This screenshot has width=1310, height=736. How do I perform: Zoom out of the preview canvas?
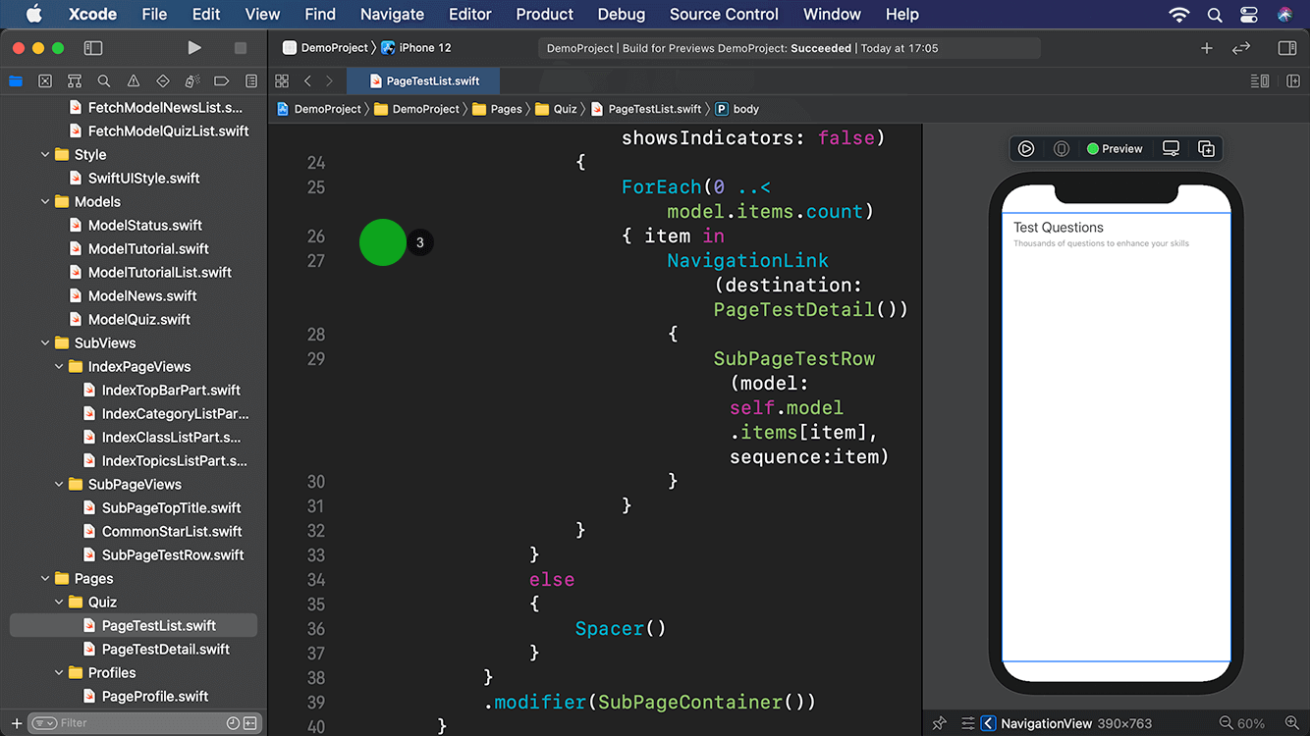click(x=1226, y=723)
